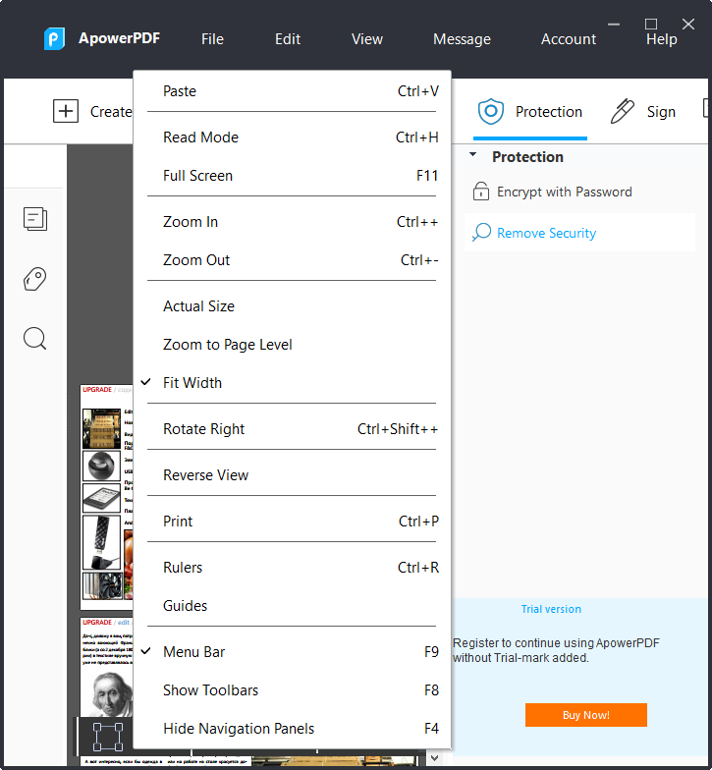Screen dimensions: 712x770
Task: Click the Encrypt with Password lock icon
Action: pos(481,192)
